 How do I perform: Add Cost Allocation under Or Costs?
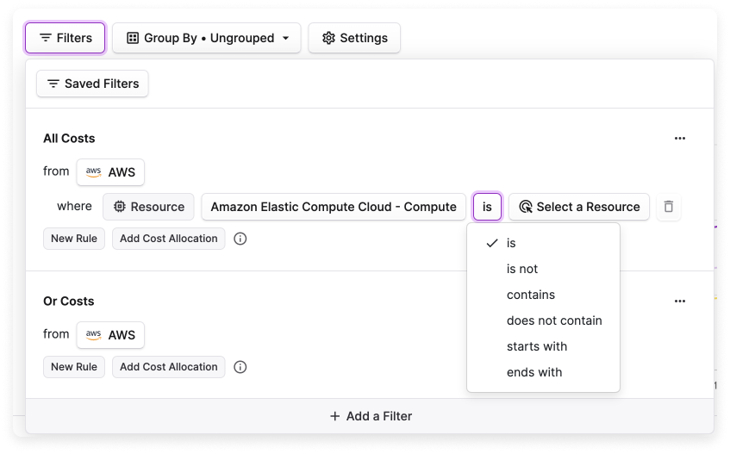169,367
